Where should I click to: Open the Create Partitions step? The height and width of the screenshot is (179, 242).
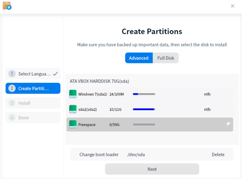click(33, 89)
